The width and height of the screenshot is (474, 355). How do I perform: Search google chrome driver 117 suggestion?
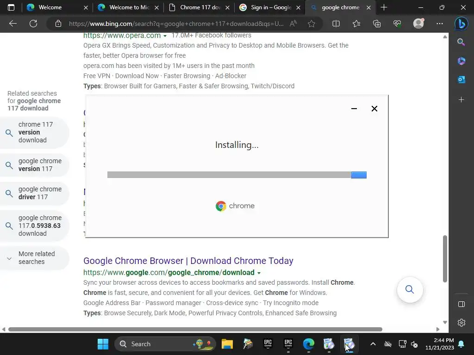click(x=34, y=193)
